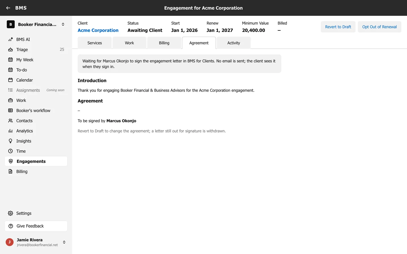Click the My Week calendar icon
The height and width of the screenshot is (254, 407).
[10, 60]
